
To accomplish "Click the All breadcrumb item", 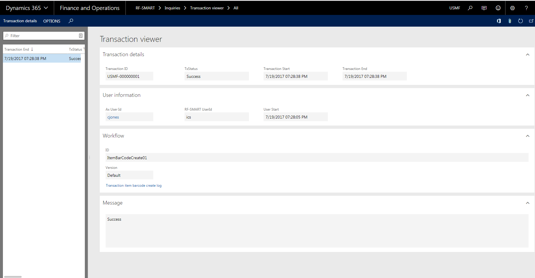I will point(236,8).
